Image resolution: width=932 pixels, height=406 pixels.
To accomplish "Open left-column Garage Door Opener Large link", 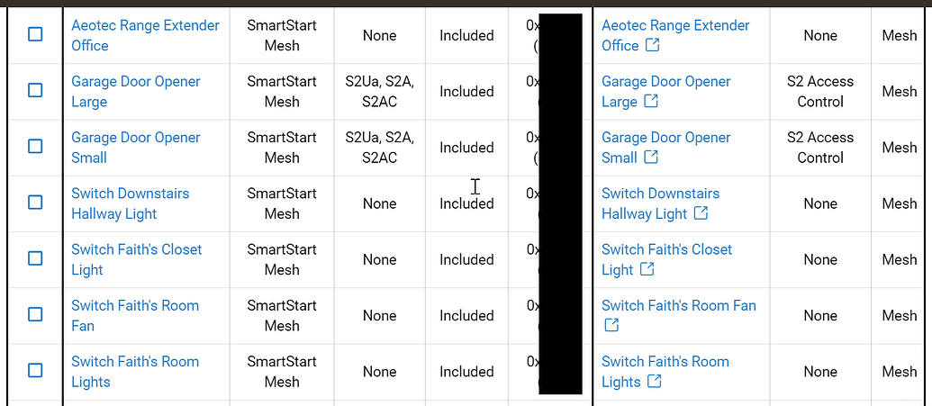I will click(135, 92).
